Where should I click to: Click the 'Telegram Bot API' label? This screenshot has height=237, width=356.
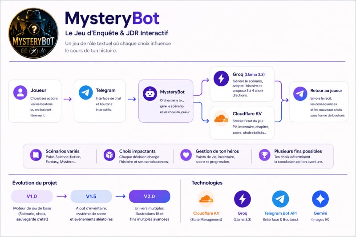pos(280,213)
